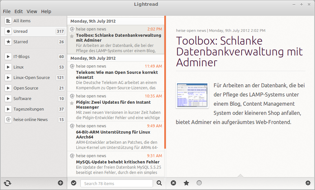Click the Adminer article thumbnail image
Image resolution: width=315 pixels, height=190 pixels.
(x=192, y=95)
